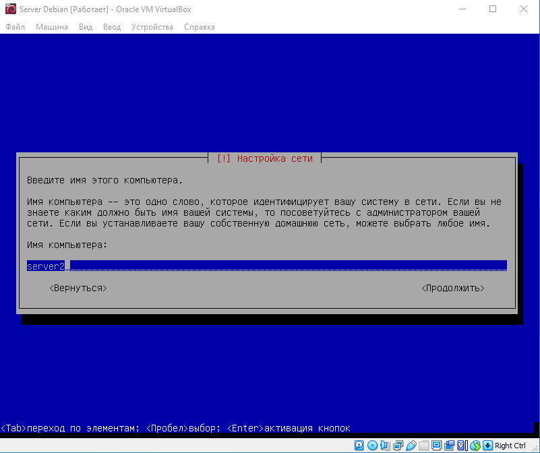Viewport: 540px width, 453px height.
Task: Click the recording status icon
Action: 449,446
